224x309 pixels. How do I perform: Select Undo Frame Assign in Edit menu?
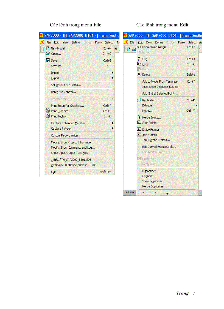(x=154, y=47)
